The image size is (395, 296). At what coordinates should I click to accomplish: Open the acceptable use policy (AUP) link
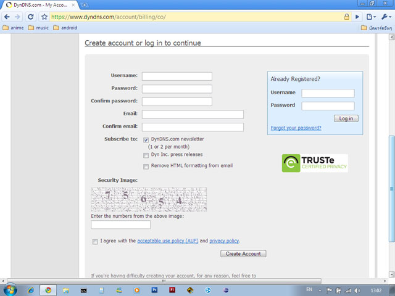pyautogui.click(x=168, y=241)
